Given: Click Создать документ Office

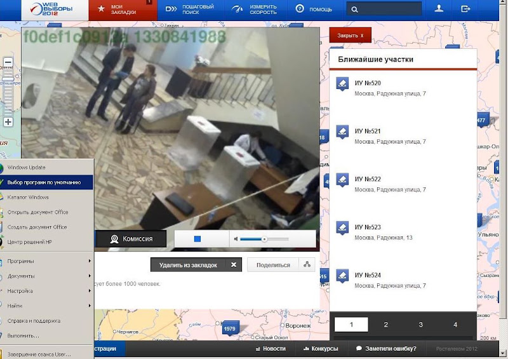Looking at the screenshot, I should point(46,227).
